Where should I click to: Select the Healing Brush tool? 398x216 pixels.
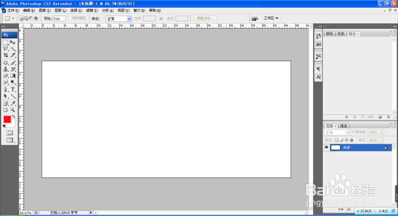click(6, 63)
